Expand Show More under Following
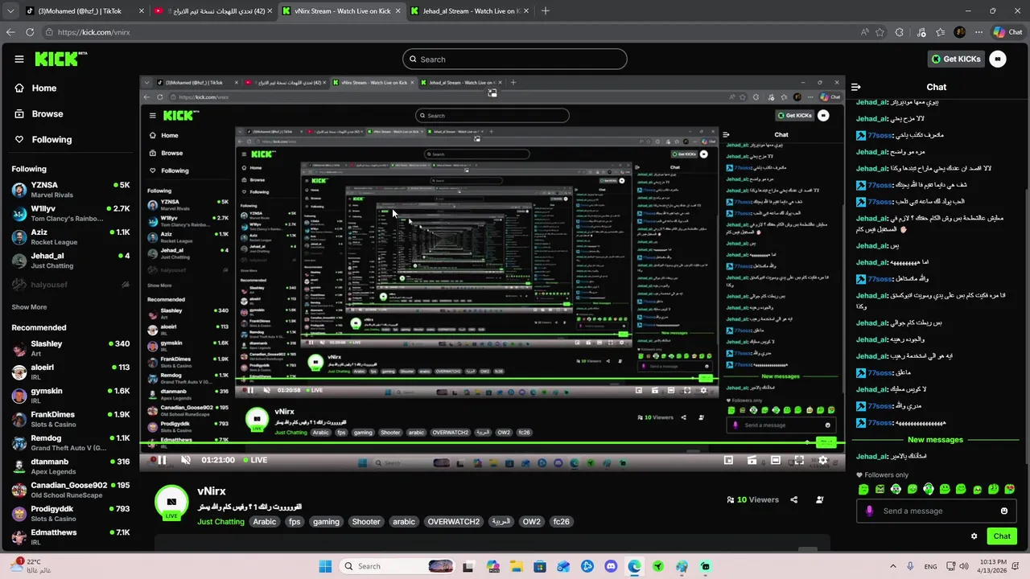This screenshot has height=579, width=1030. [29, 307]
